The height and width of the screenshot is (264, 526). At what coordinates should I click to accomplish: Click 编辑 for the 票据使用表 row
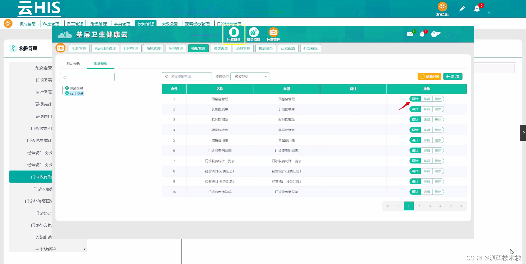click(426, 140)
